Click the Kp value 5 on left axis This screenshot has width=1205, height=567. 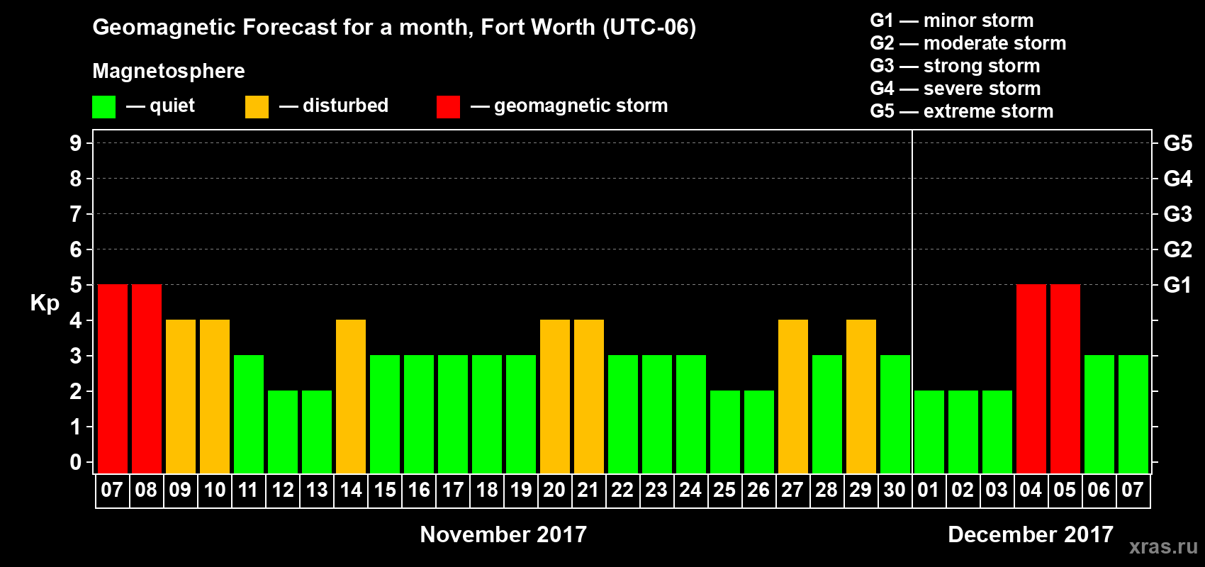[76, 285]
